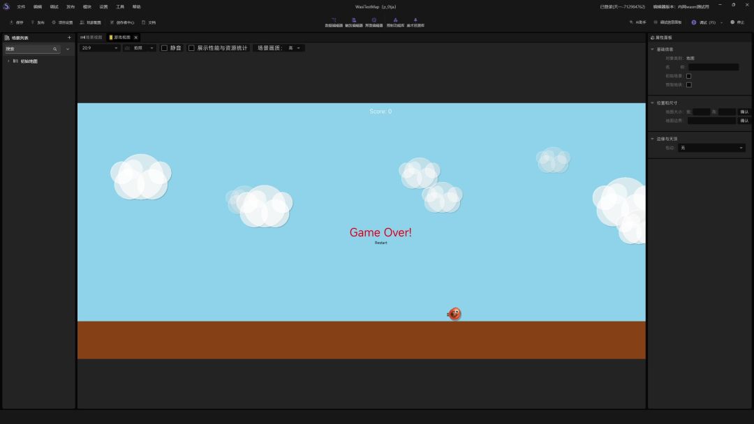Click the search field in 场景列表
The image size is (754, 424).
click(x=28, y=50)
